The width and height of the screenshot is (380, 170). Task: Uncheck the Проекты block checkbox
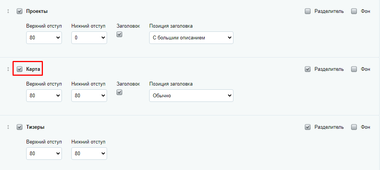point(20,11)
